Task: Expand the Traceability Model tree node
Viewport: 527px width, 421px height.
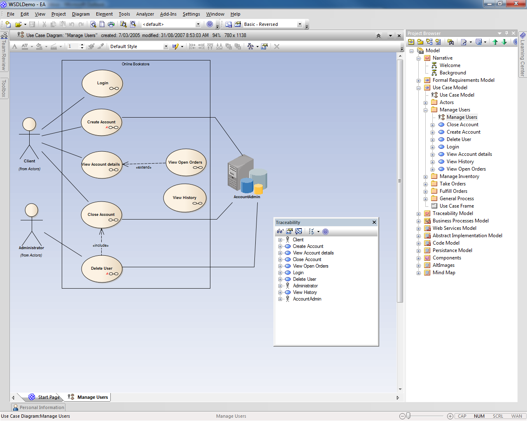Action: click(x=418, y=213)
